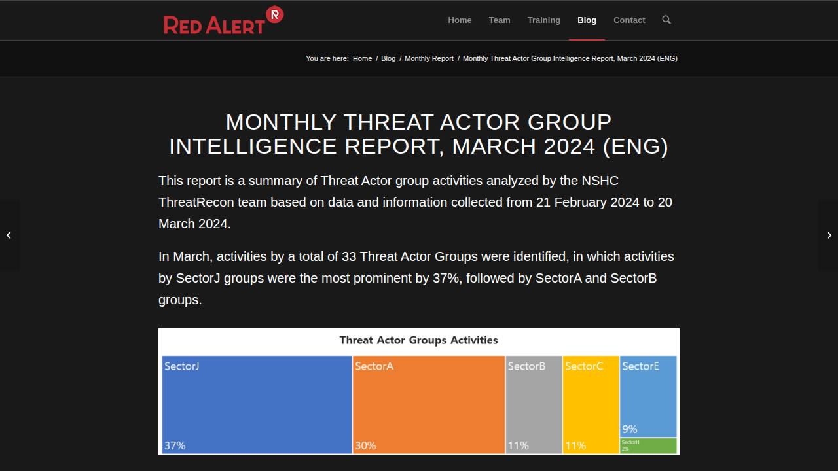Open the Contact menu item
The height and width of the screenshot is (471, 838).
point(629,20)
